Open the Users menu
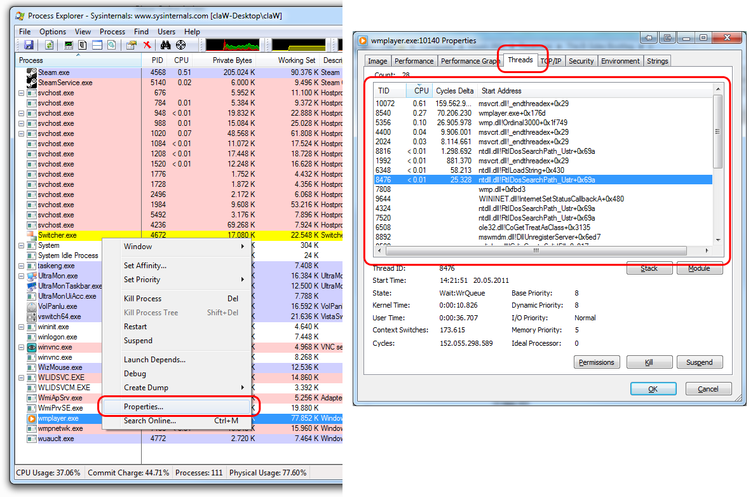The height and width of the screenshot is (497, 753). click(166, 32)
